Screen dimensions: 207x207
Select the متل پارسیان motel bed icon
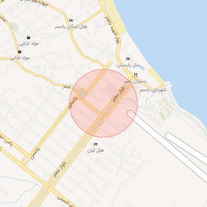(x=128, y=59)
